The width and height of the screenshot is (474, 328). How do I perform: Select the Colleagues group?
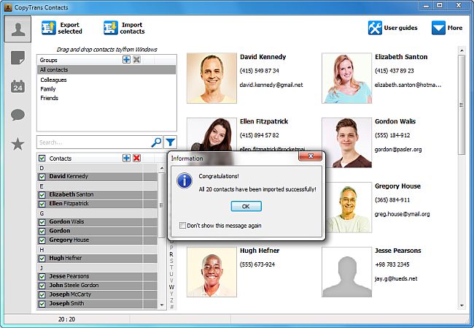pyautogui.click(x=53, y=80)
